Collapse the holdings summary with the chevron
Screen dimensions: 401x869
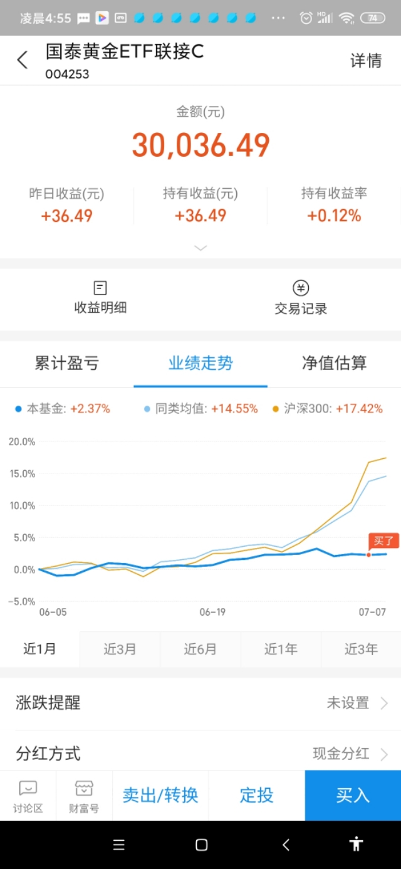click(200, 248)
